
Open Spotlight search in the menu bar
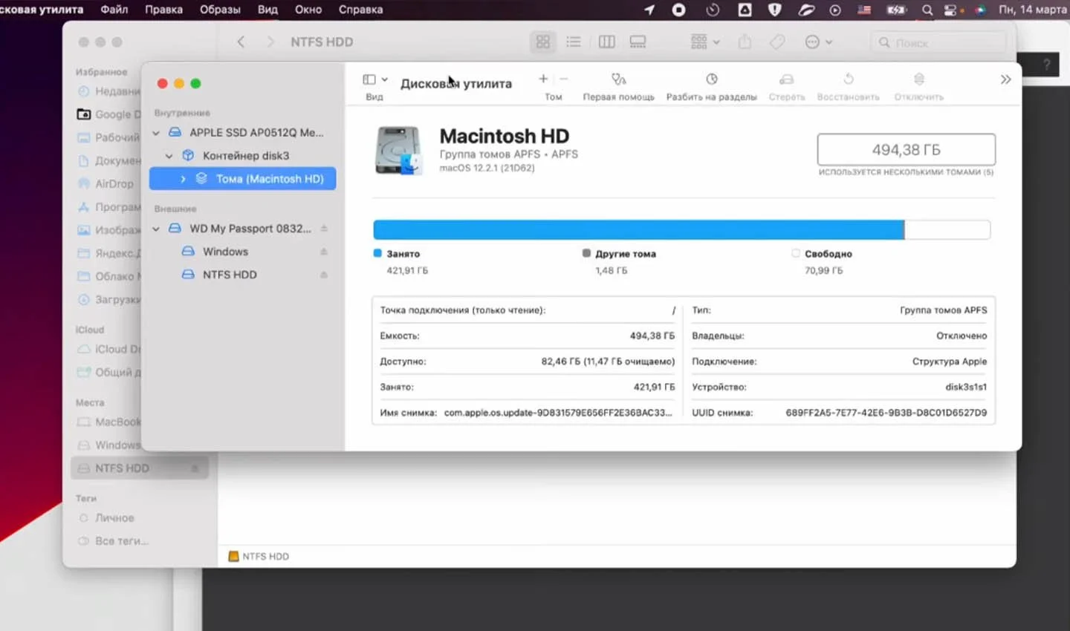[927, 10]
